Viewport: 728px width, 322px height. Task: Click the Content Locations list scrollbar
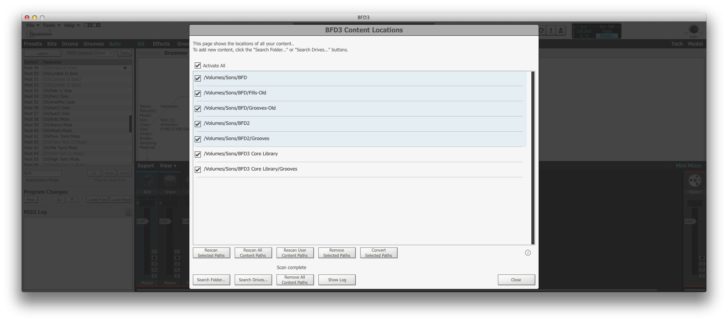(x=533, y=158)
